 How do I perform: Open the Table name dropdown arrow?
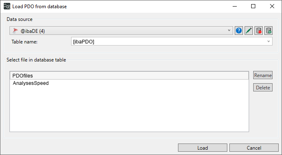pos(268,41)
